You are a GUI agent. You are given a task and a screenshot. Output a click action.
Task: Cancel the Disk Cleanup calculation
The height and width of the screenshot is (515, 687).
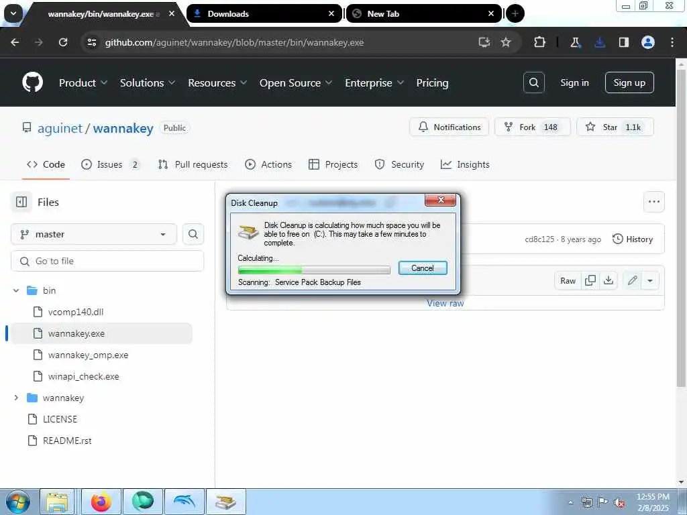click(x=423, y=268)
